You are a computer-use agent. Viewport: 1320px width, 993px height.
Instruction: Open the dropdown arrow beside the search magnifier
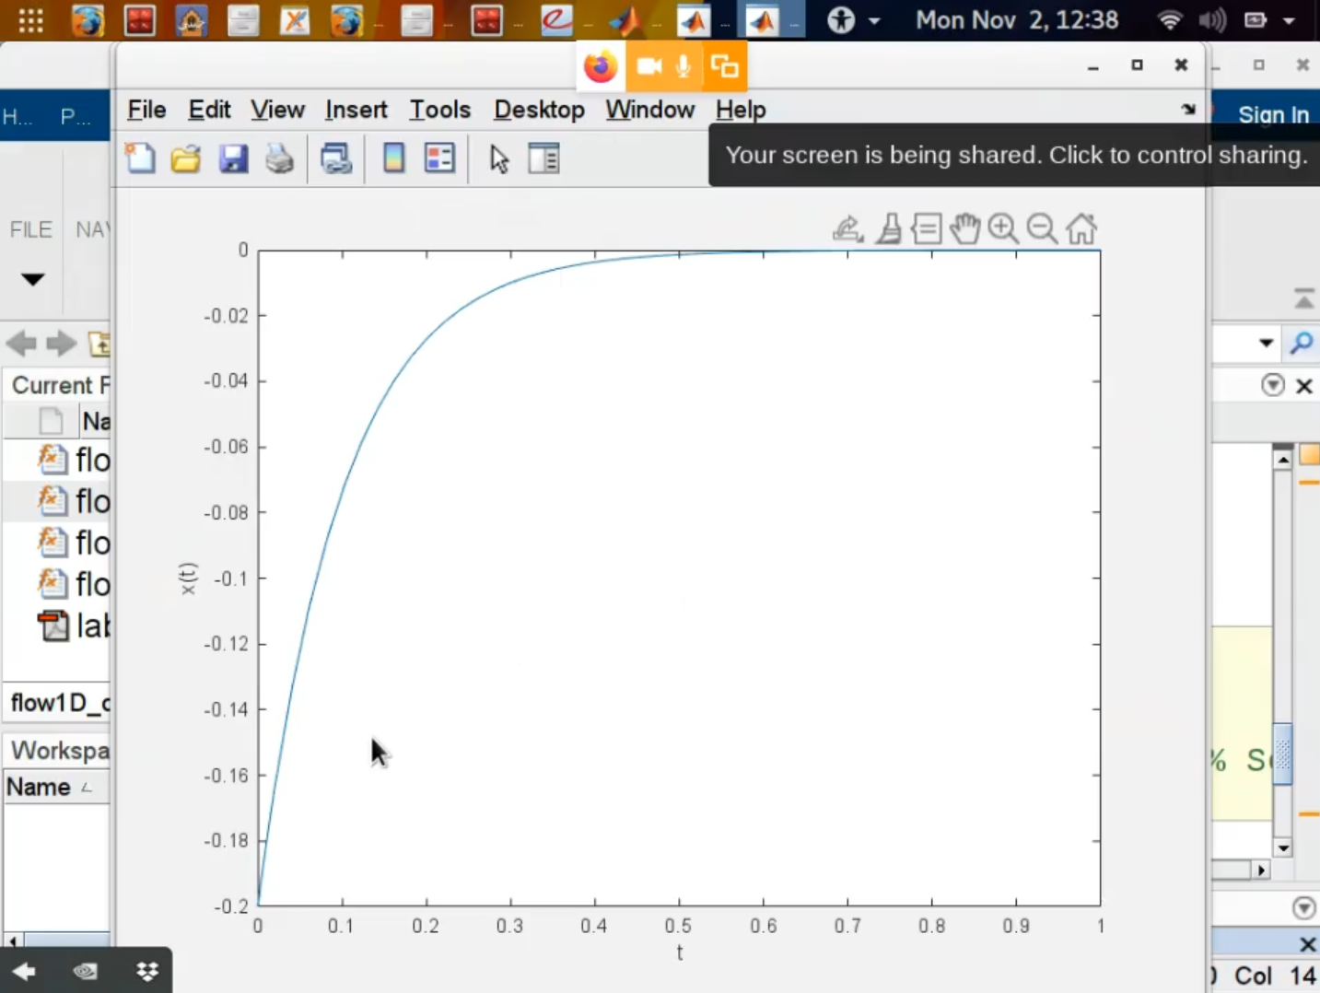coord(1267,343)
